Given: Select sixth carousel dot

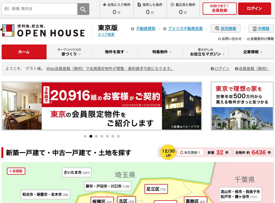Looking at the screenshot, I should pyautogui.click(x=113, y=136).
